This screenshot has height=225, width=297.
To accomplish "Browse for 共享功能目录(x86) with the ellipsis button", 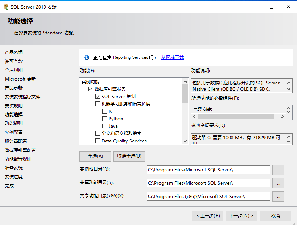I will [278, 197].
